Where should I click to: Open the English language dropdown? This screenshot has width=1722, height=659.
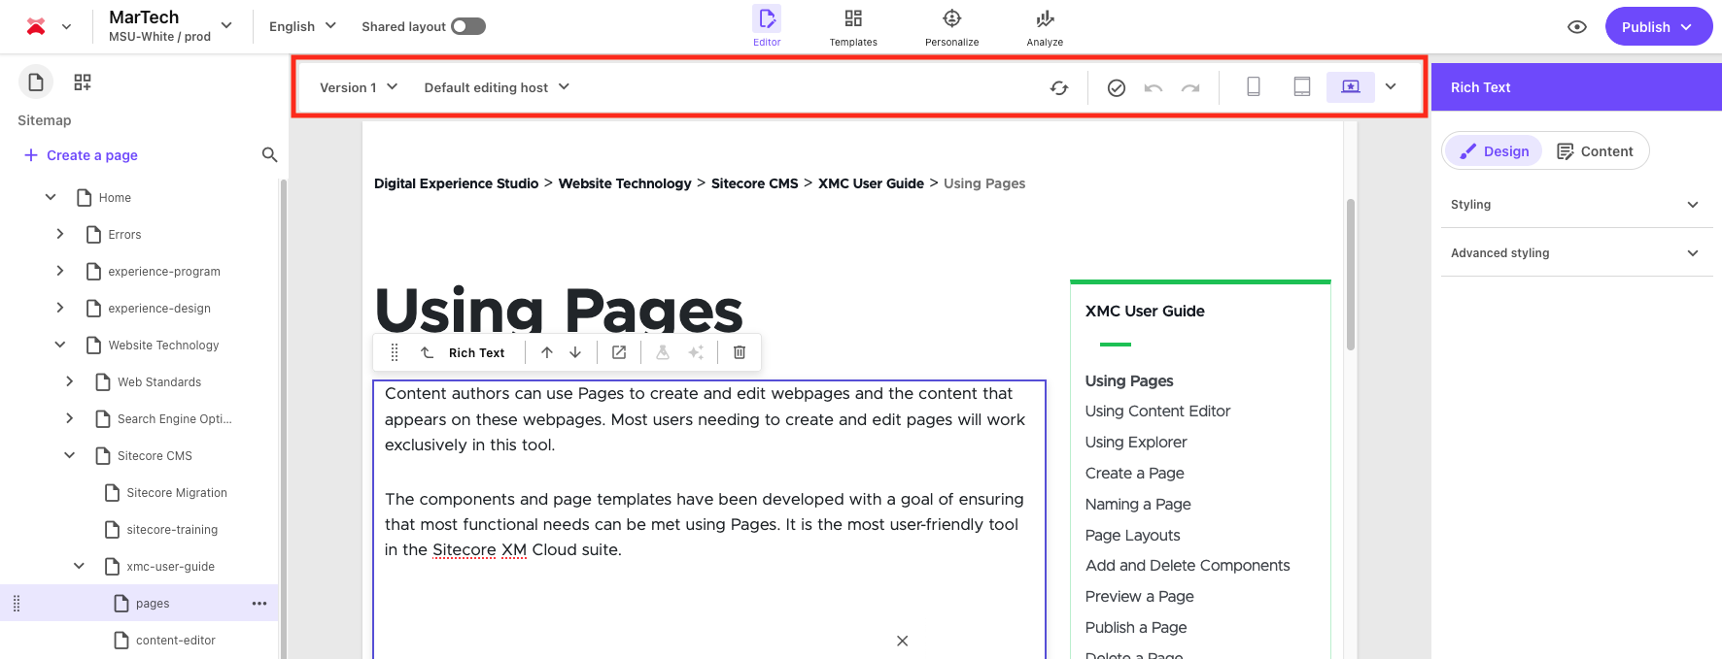(302, 26)
